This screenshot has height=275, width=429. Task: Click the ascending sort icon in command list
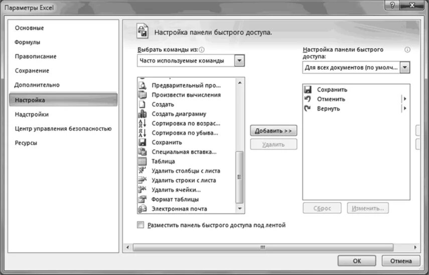142,123
